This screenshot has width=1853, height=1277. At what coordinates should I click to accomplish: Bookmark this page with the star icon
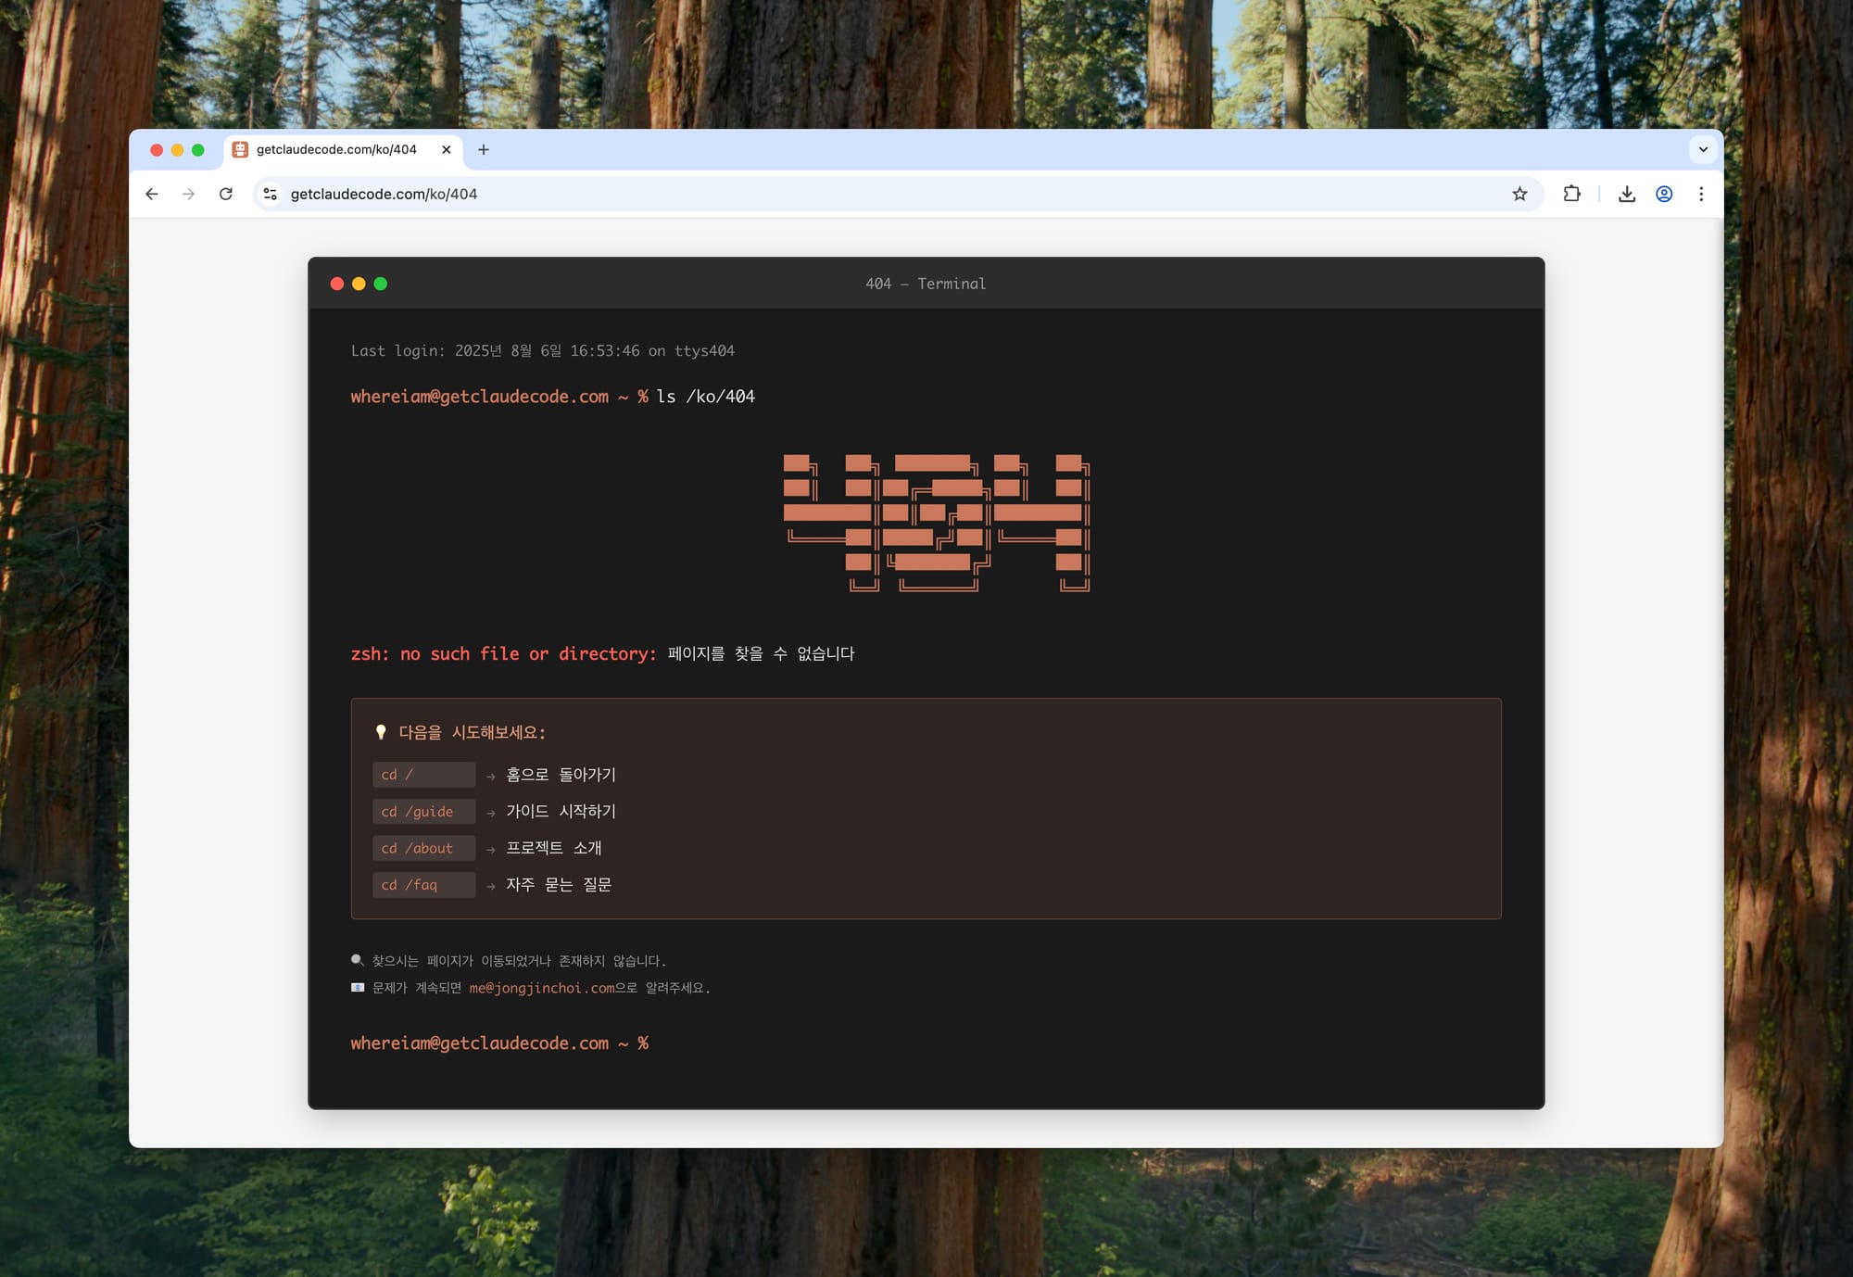[1519, 194]
